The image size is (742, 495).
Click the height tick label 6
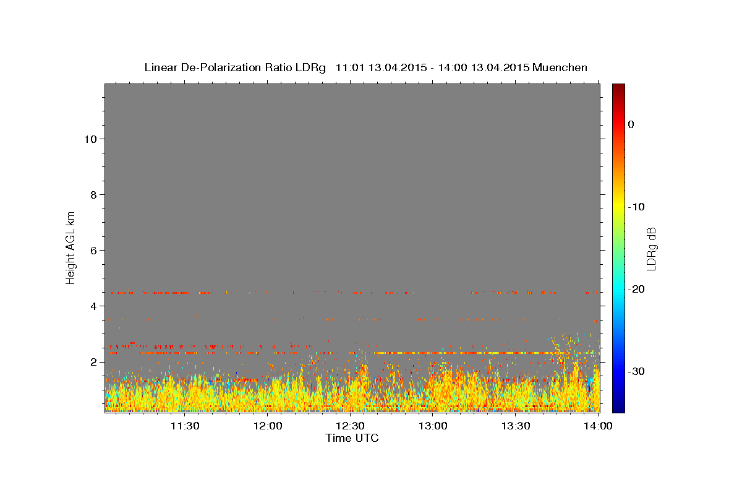(x=94, y=250)
